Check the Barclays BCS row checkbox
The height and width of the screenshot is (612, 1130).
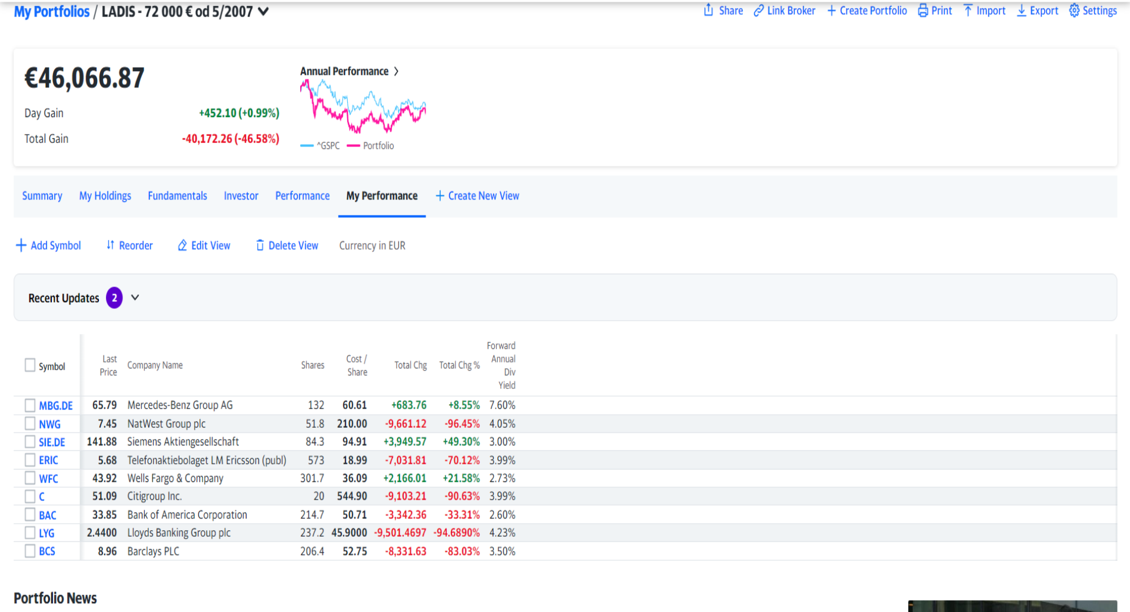(x=30, y=551)
